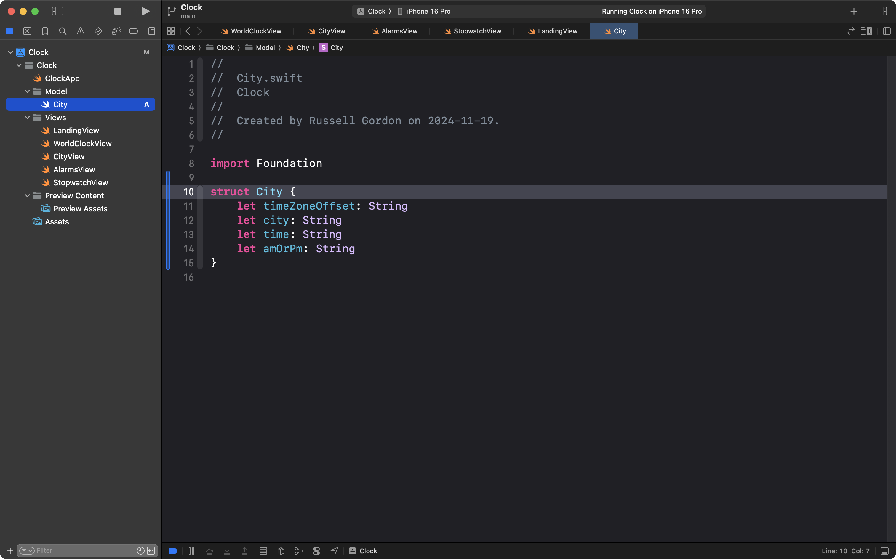This screenshot has height=559, width=896.
Task: Open the Find navigator magnifier icon
Action: (63, 31)
